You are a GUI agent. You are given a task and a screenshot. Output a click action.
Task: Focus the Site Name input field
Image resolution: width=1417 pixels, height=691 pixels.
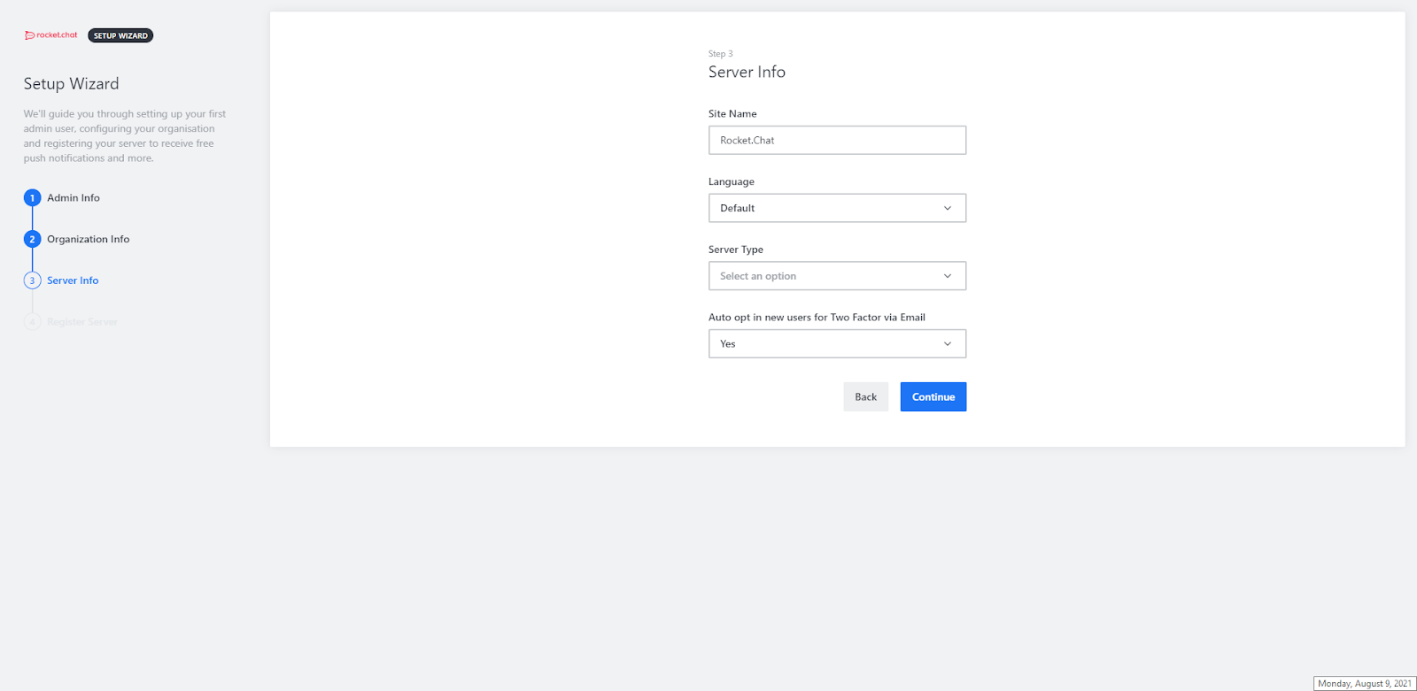837,140
